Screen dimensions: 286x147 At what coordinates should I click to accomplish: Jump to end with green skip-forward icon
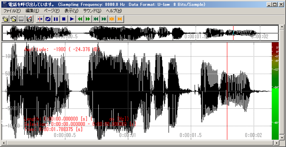(x=104, y=19)
